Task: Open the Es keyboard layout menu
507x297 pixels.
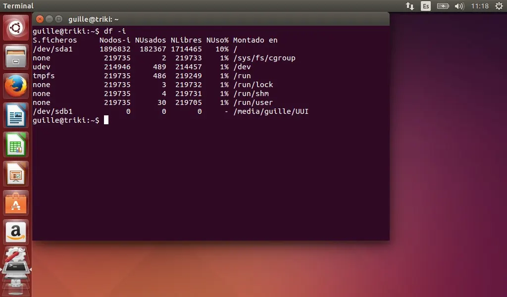Action: pos(426,6)
